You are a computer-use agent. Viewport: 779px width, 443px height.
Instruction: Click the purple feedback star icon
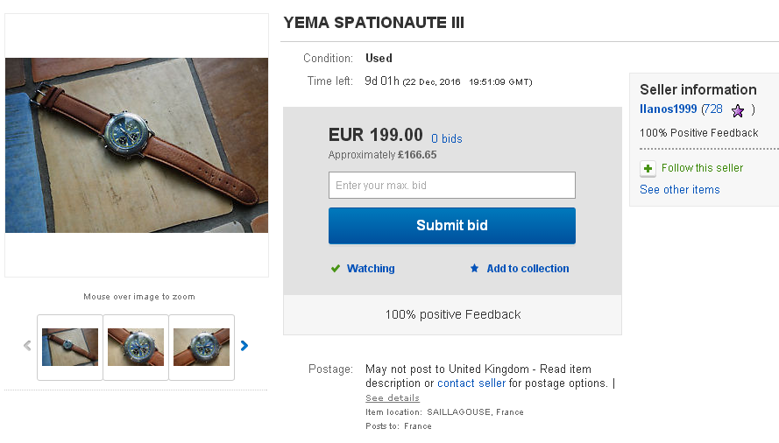point(738,110)
